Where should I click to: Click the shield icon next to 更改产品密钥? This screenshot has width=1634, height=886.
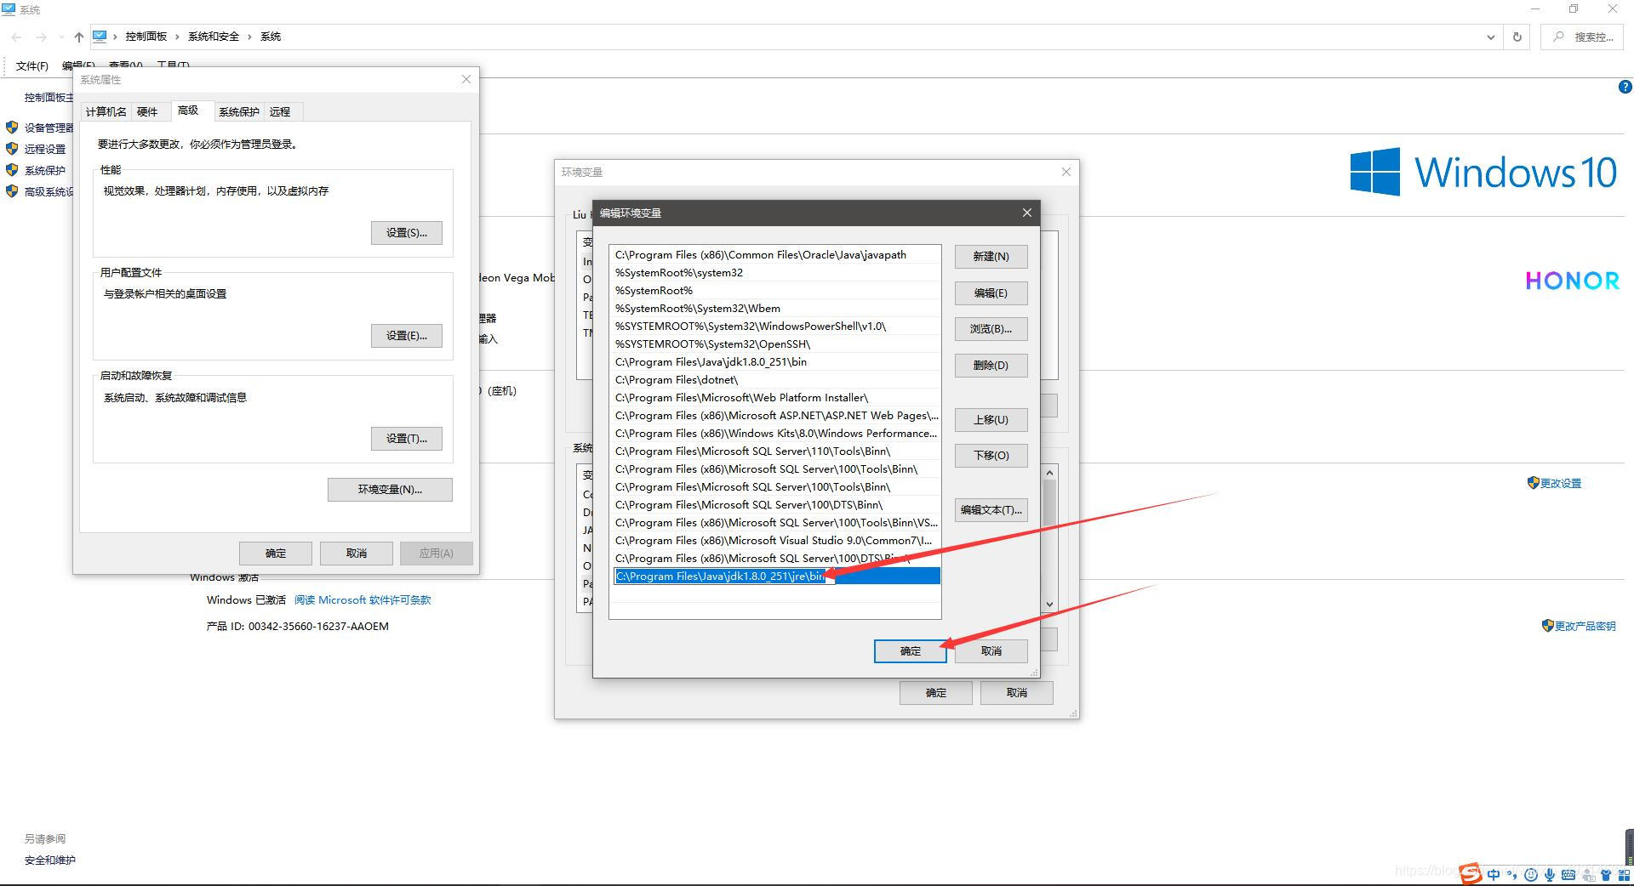[x=1548, y=626]
